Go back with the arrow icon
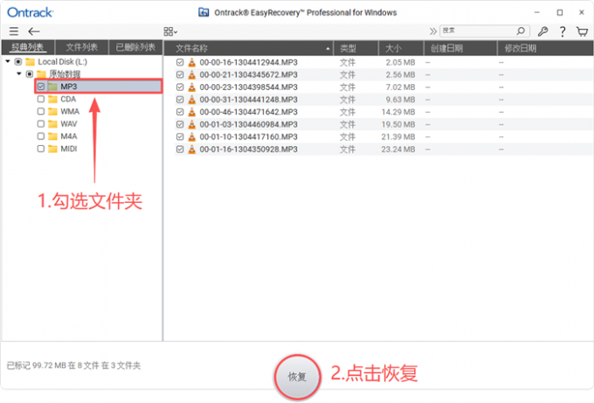 (34, 31)
